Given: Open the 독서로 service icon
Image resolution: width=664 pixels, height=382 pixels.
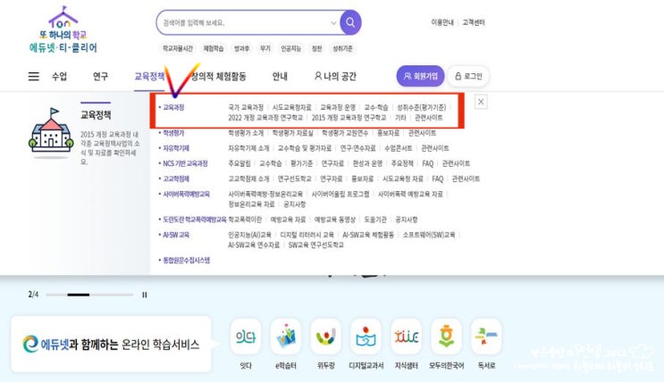Looking at the screenshot, I should [x=486, y=336].
